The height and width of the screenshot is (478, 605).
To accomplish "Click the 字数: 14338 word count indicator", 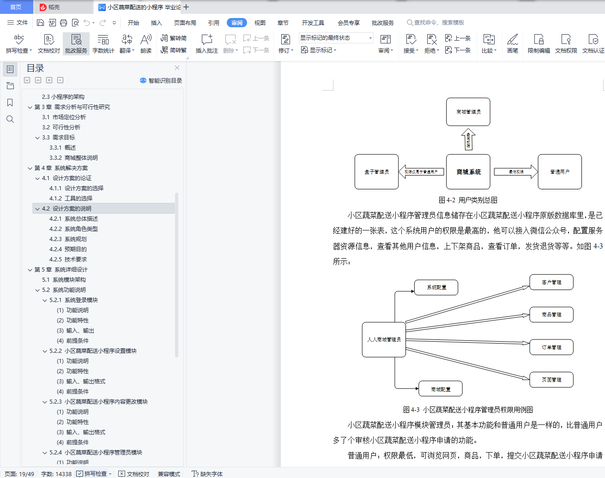I will tap(56, 474).
